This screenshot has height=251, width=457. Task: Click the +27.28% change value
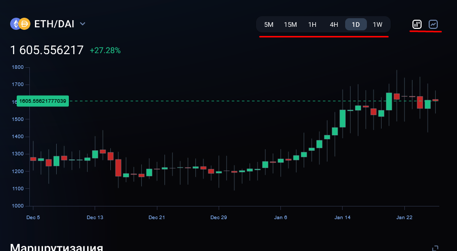105,51
